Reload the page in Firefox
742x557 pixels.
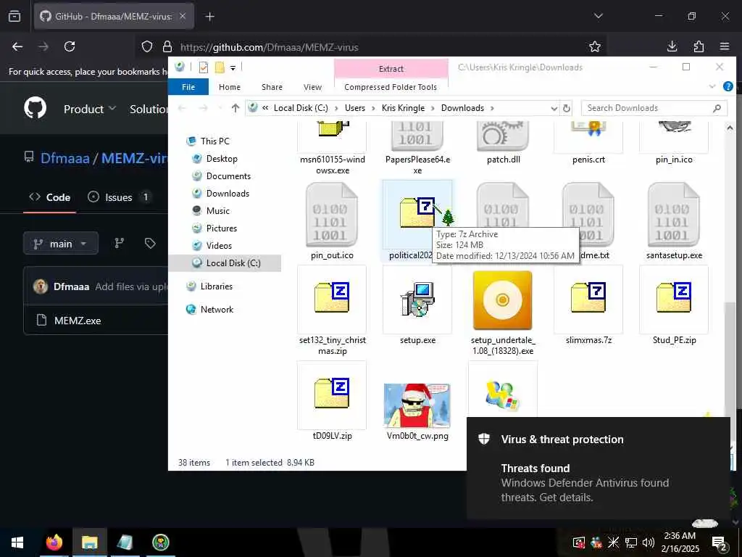(70, 46)
